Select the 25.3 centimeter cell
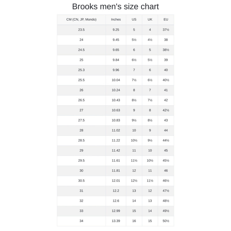 (81, 70)
